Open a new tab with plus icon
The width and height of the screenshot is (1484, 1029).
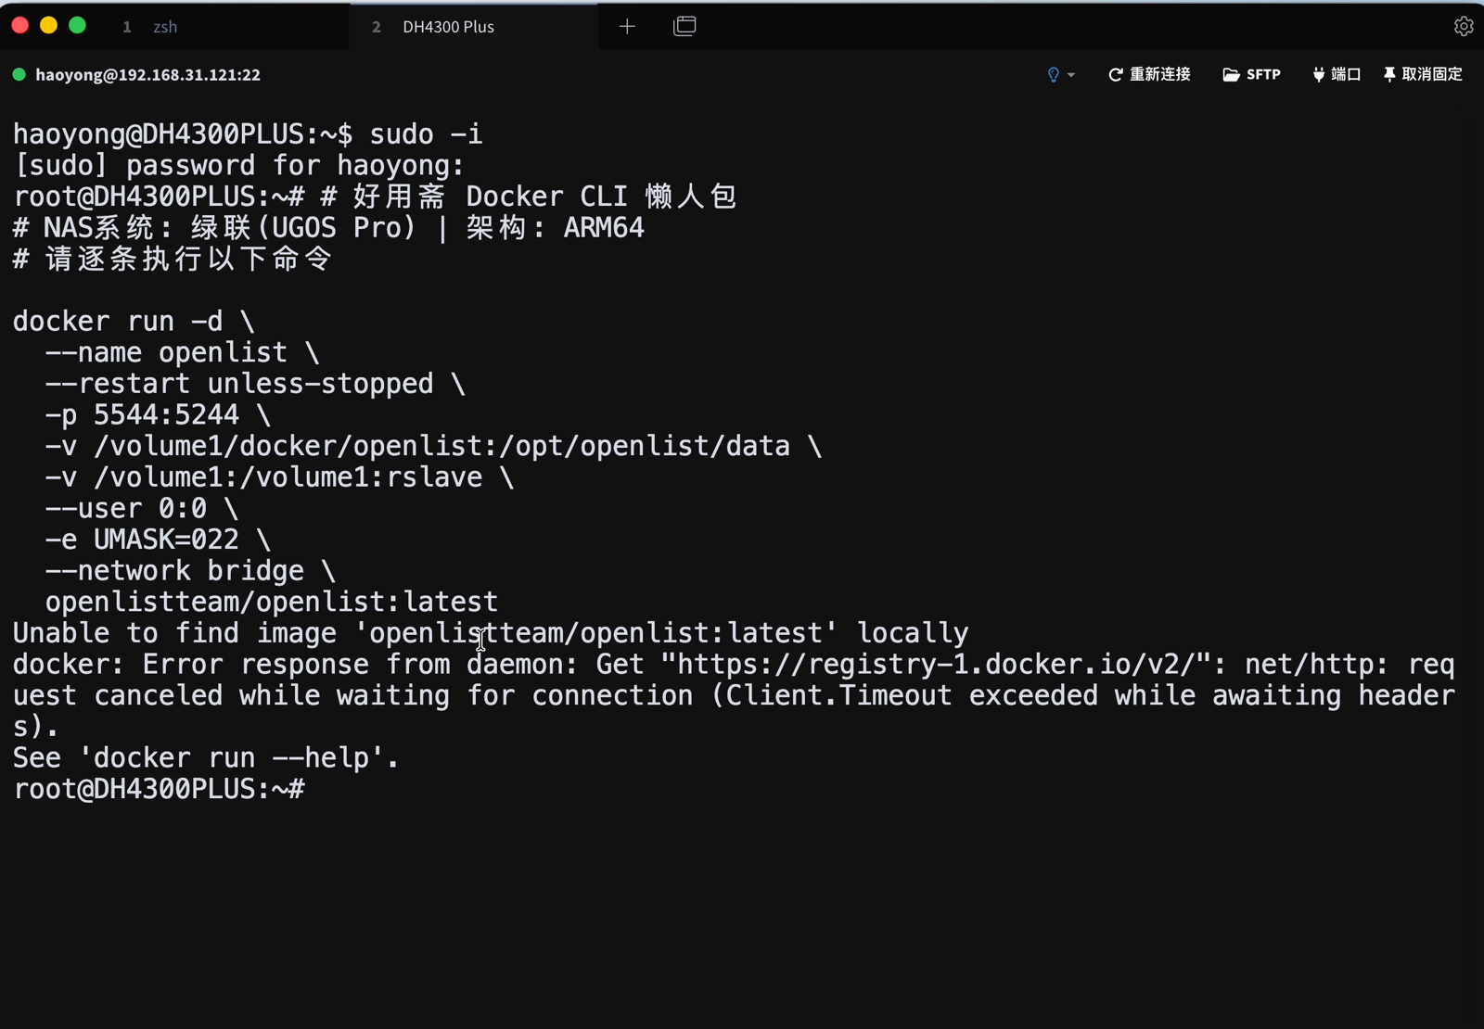627,26
